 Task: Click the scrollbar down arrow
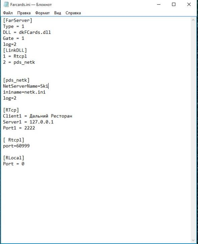coord(193,240)
